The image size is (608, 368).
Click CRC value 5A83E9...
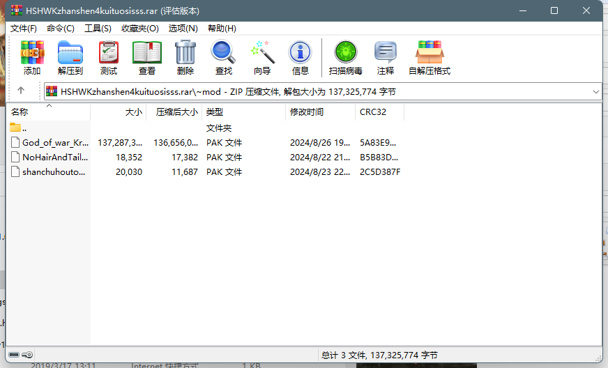tap(378, 143)
